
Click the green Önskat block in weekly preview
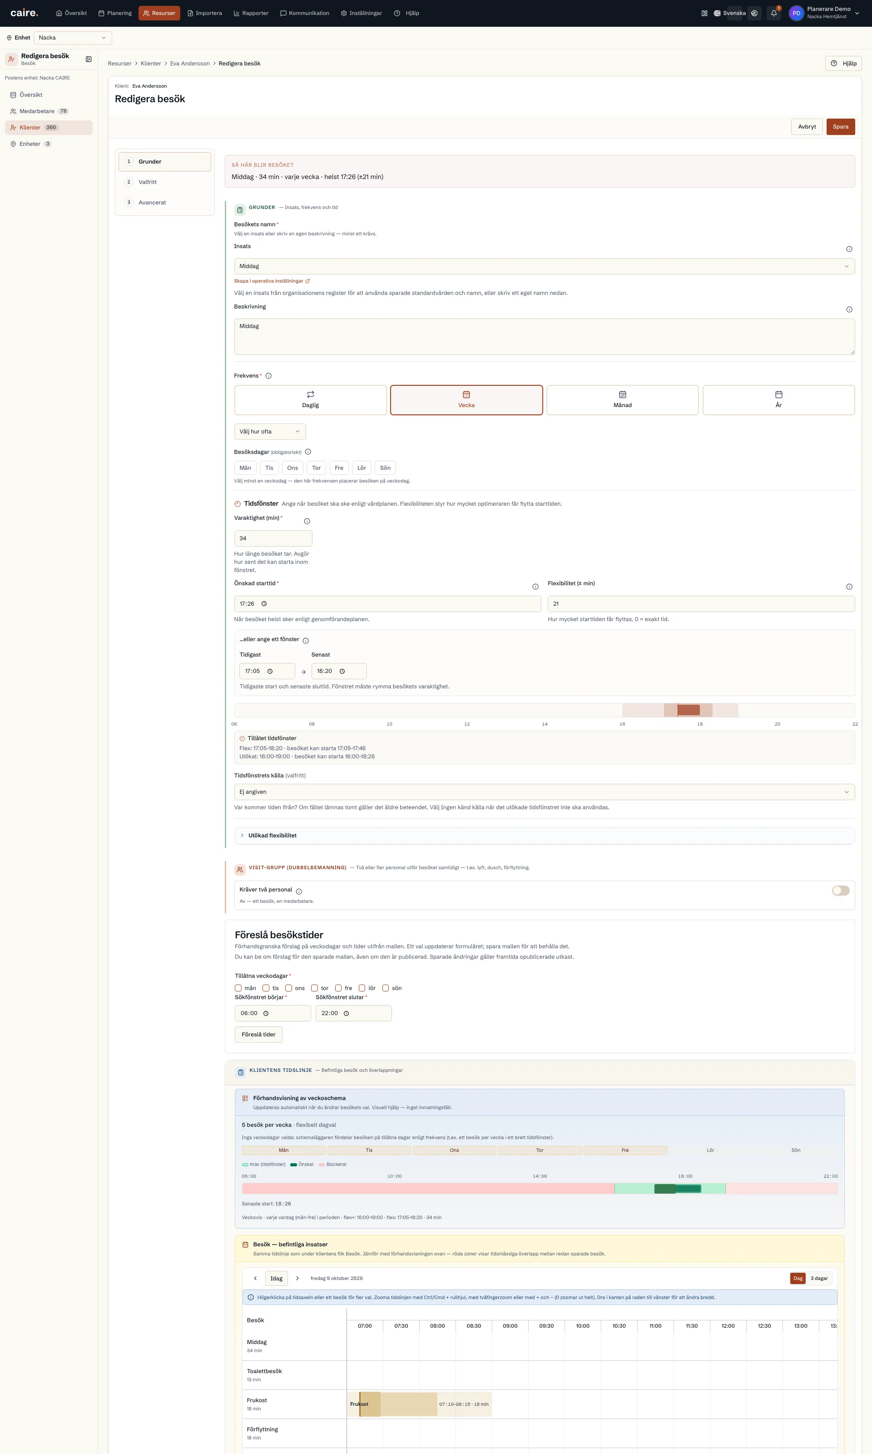coord(678,1189)
